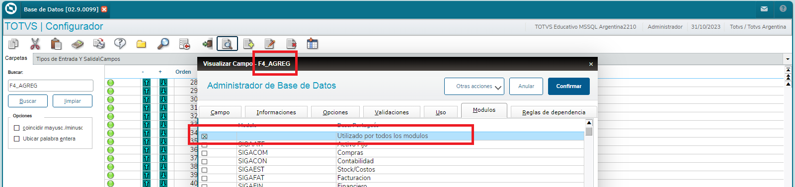The image size is (795, 187).
Task: Move down row with order 31
Action: click(x=163, y=108)
